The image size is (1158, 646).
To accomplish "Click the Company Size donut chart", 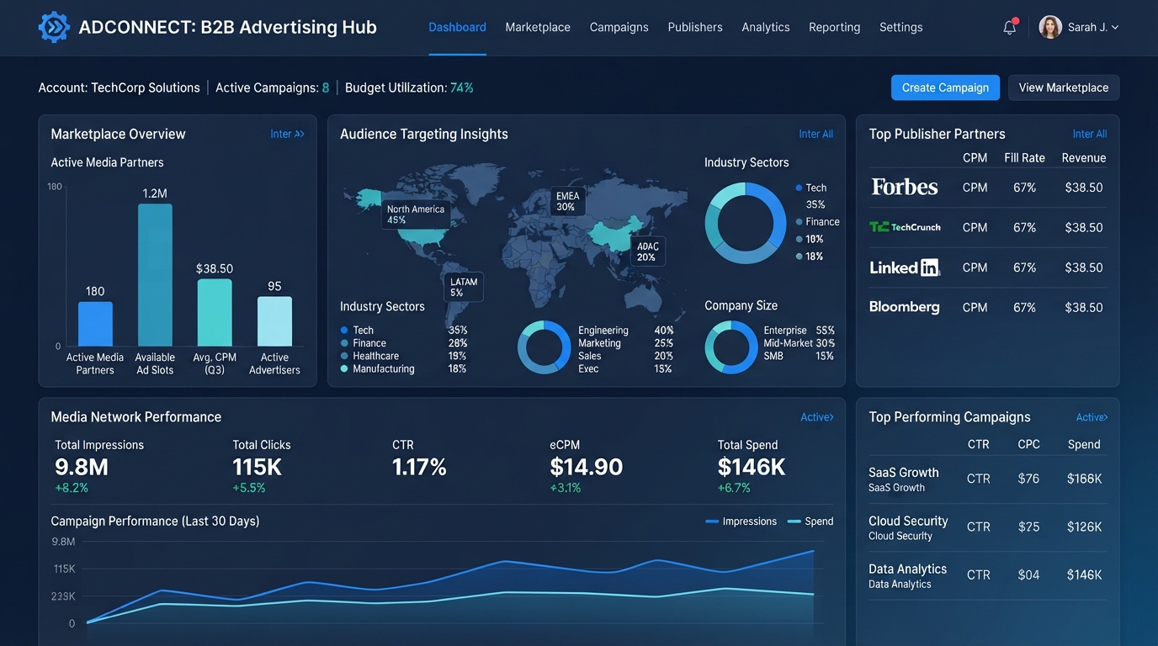I will [731, 347].
